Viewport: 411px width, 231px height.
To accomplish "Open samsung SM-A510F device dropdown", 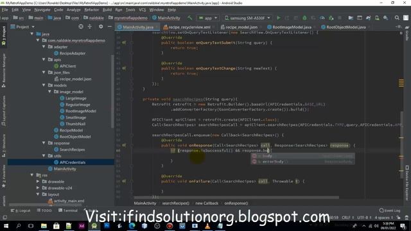I will point(247,18).
